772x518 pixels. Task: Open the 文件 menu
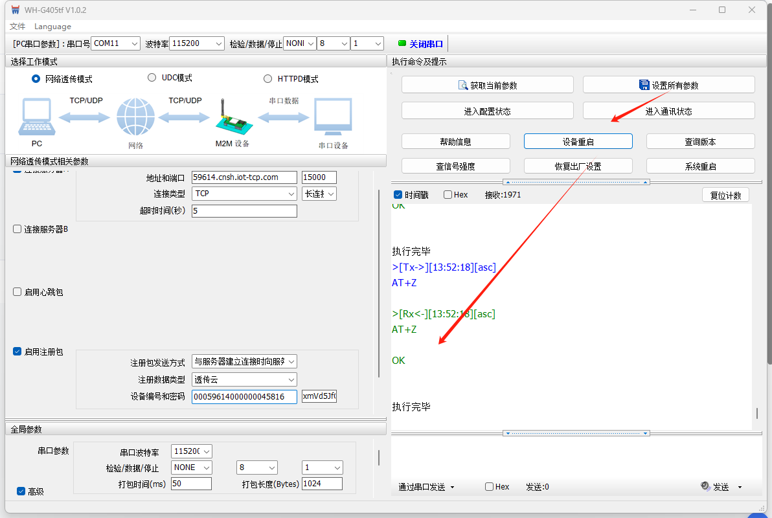click(17, 27)
